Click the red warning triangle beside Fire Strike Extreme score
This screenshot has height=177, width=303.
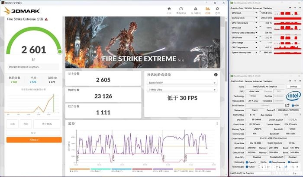(46, 19)
